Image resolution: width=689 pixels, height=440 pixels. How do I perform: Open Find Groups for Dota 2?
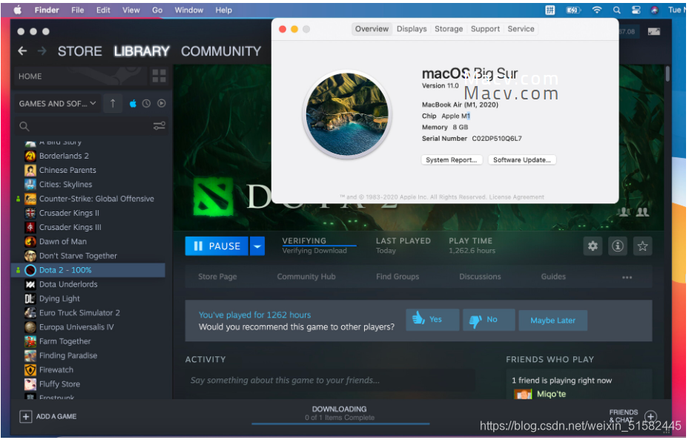pos(398,277)
